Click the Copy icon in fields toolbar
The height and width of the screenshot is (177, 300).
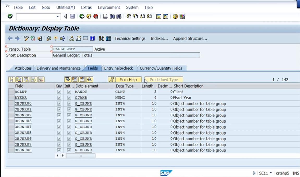[19, 80]
